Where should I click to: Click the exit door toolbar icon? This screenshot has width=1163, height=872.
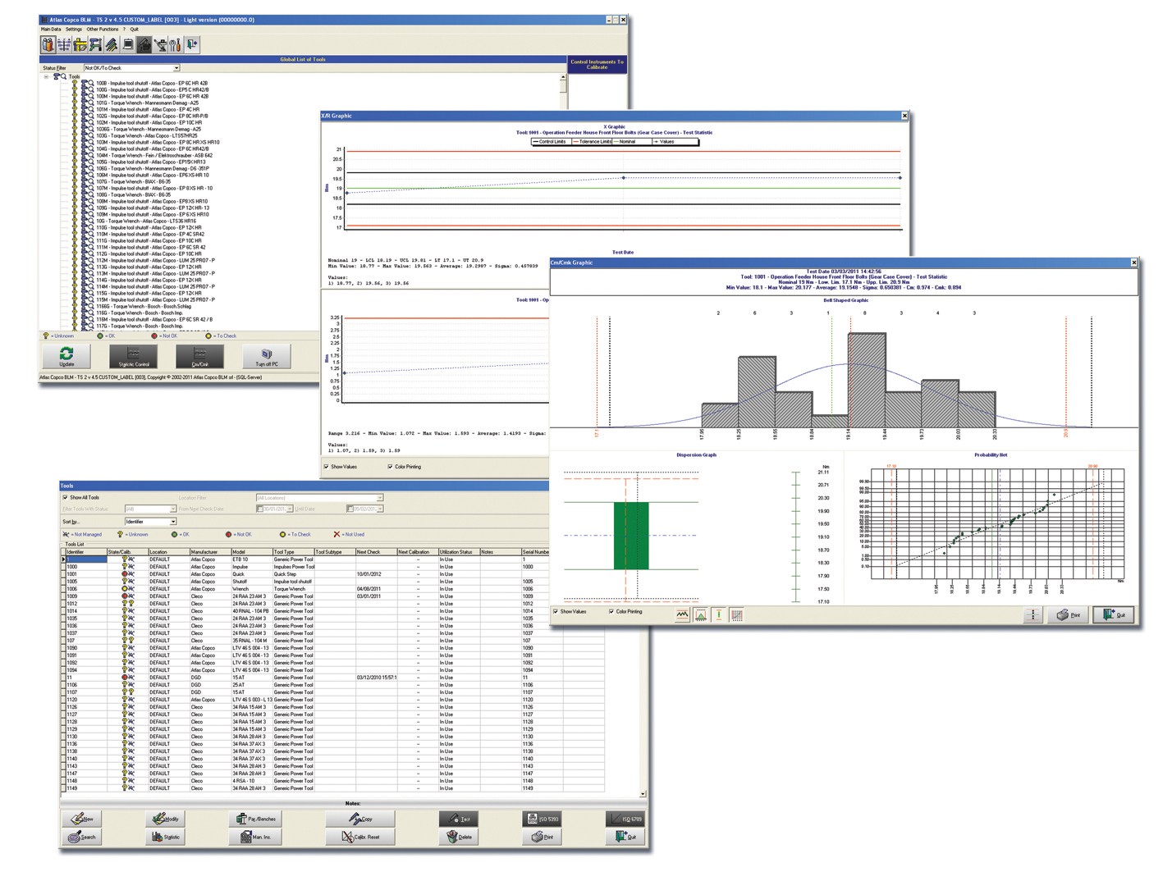coord(192,45)
